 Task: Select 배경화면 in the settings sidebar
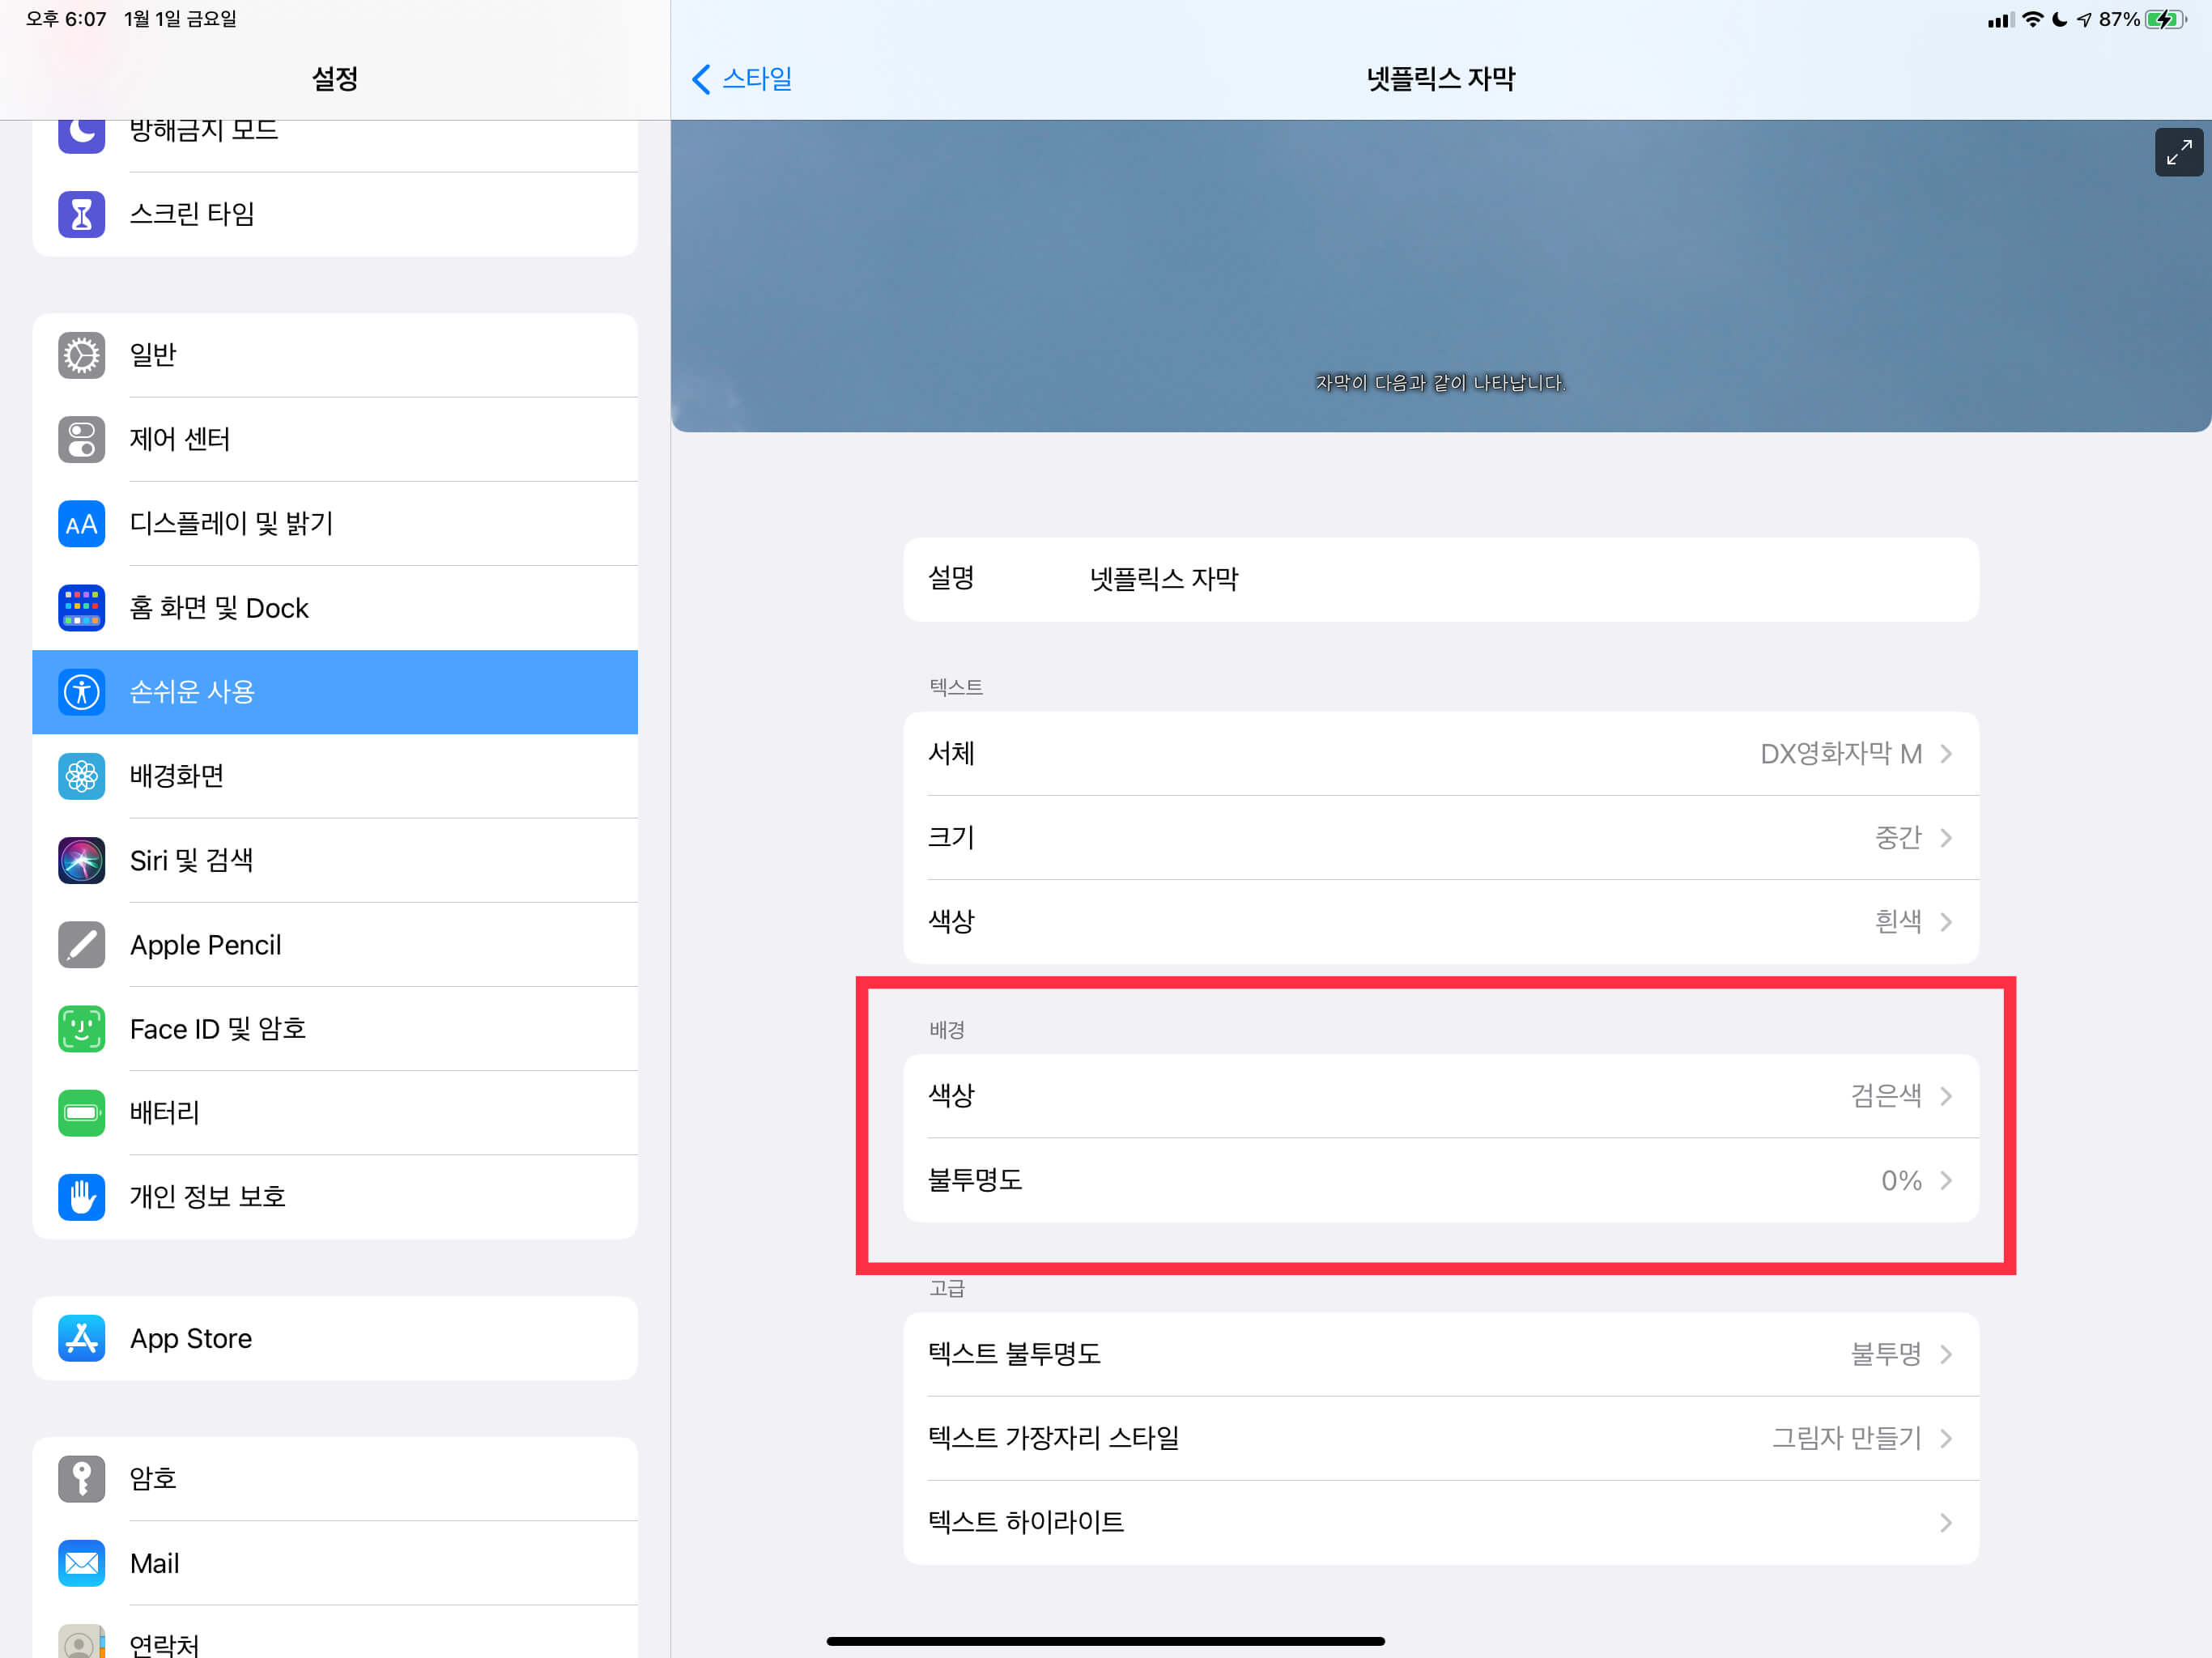pyautogui.click(x=335, y=776)
